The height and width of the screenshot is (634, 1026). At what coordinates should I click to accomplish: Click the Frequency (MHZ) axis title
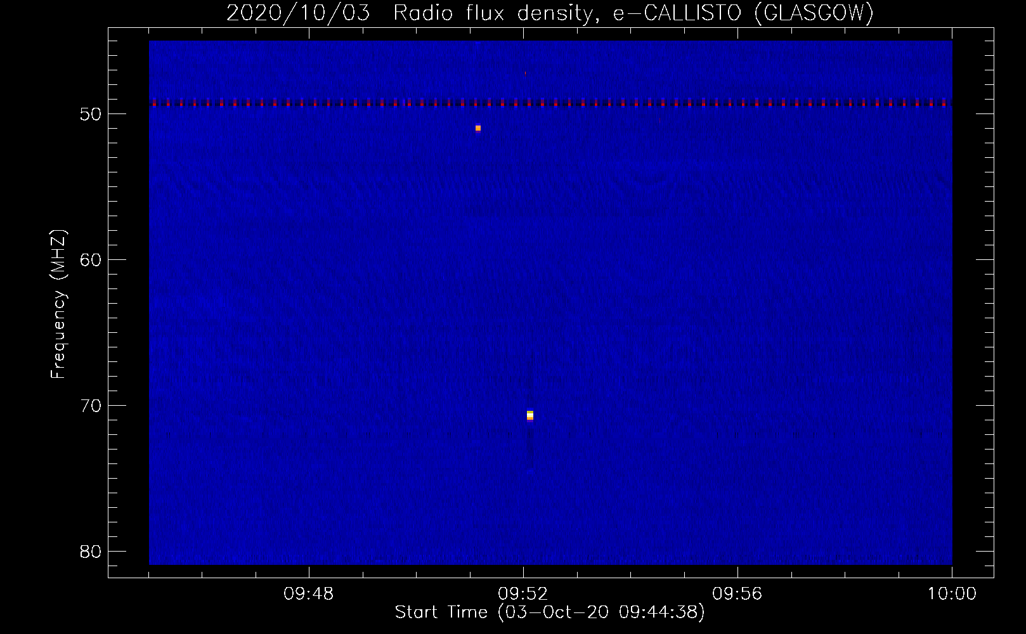58,304
